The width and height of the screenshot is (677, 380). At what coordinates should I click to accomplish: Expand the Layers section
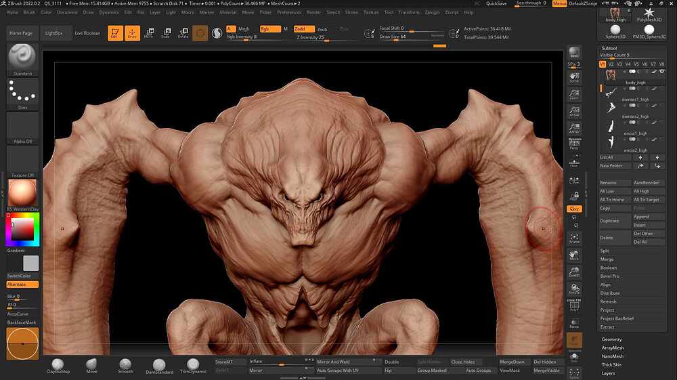coord(608,373)
